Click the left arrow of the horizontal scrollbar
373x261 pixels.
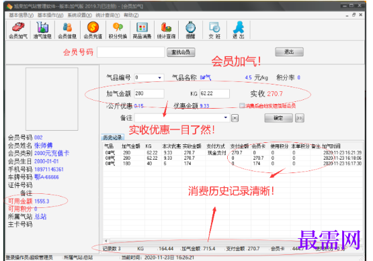tap(106, 241)
